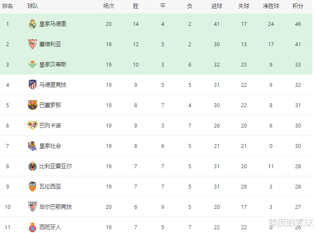Viewport: 317px width, 233px height.
Task: Click the Real Sociedad crest icon
Action: coord(33,146)
